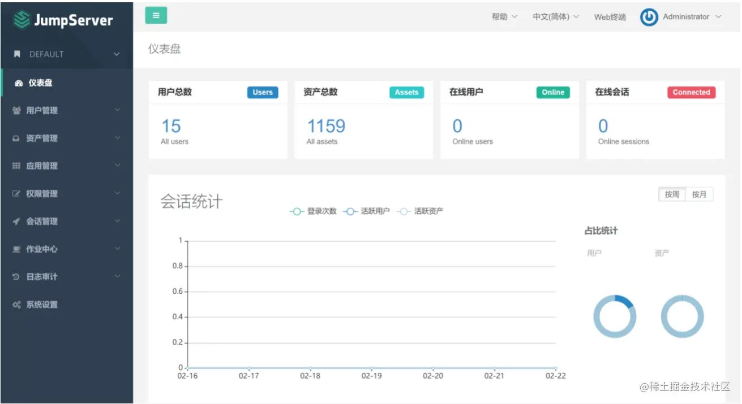Expand 会话管理 submenu chevron
Screen dimensions: 742x404
tap(117, 220)
